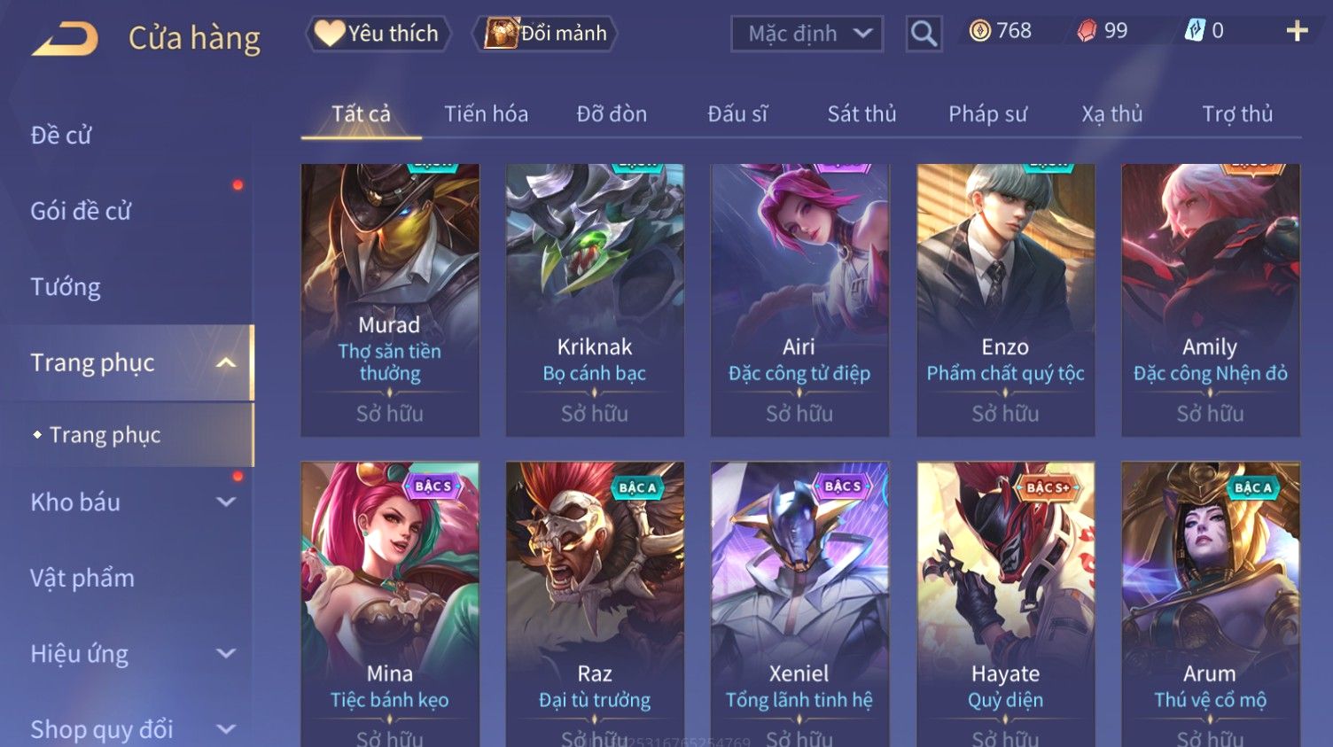Screen dimensions: 1333x747
Task: Select the Murad Thợ săn tiền thưởng skin
Action: tap(390, 300)
